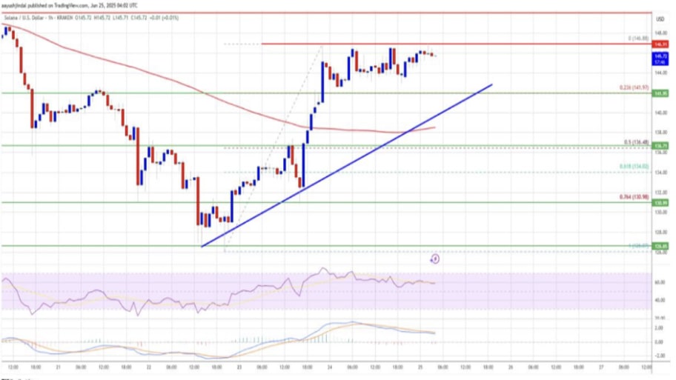This screenshot has height=380, width=676.
Task: Click the date label 21 on time axis
Action: click(x=58, y=367)
